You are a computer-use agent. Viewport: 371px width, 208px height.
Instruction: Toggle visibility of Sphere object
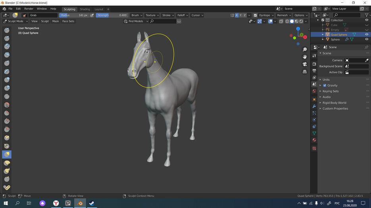tap(367, 40)
